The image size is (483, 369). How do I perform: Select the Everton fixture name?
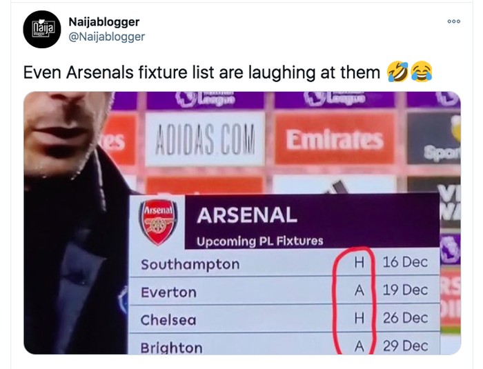click(x=168, y=292)
